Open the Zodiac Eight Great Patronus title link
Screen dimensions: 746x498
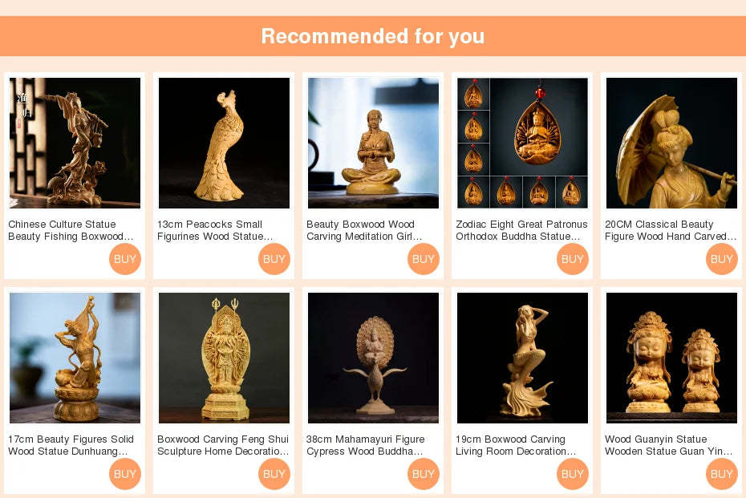click(521, 230)
